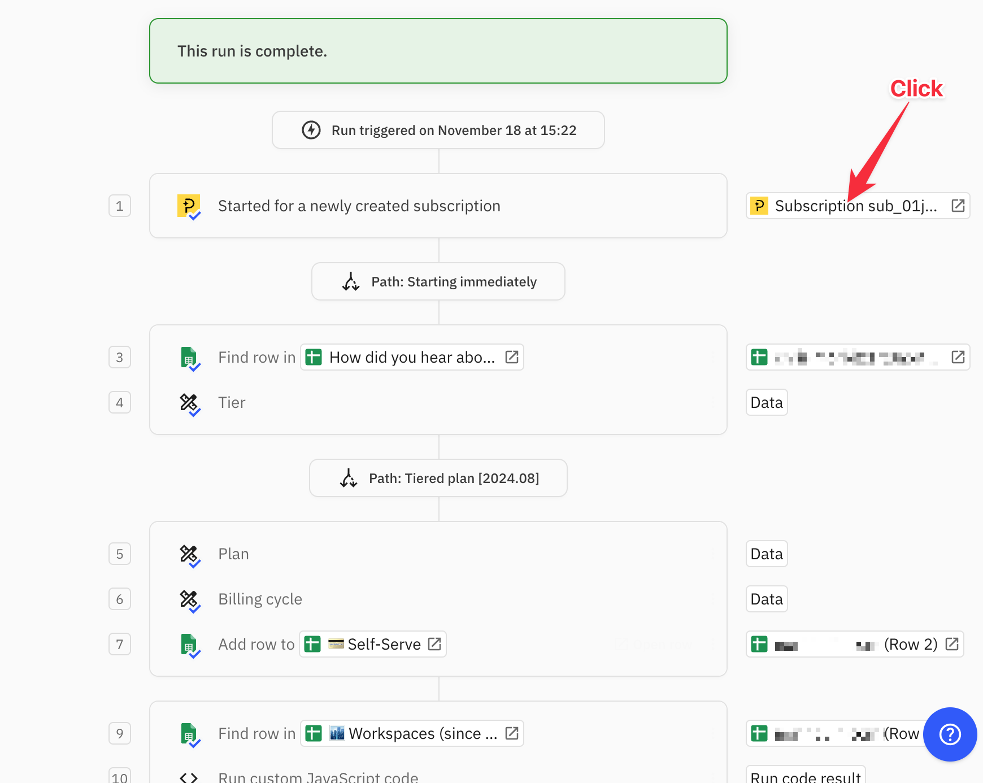Click the lightning bolt icon on run trigger banner
This screenshot has height=783, width=983.
pos(311,130)
